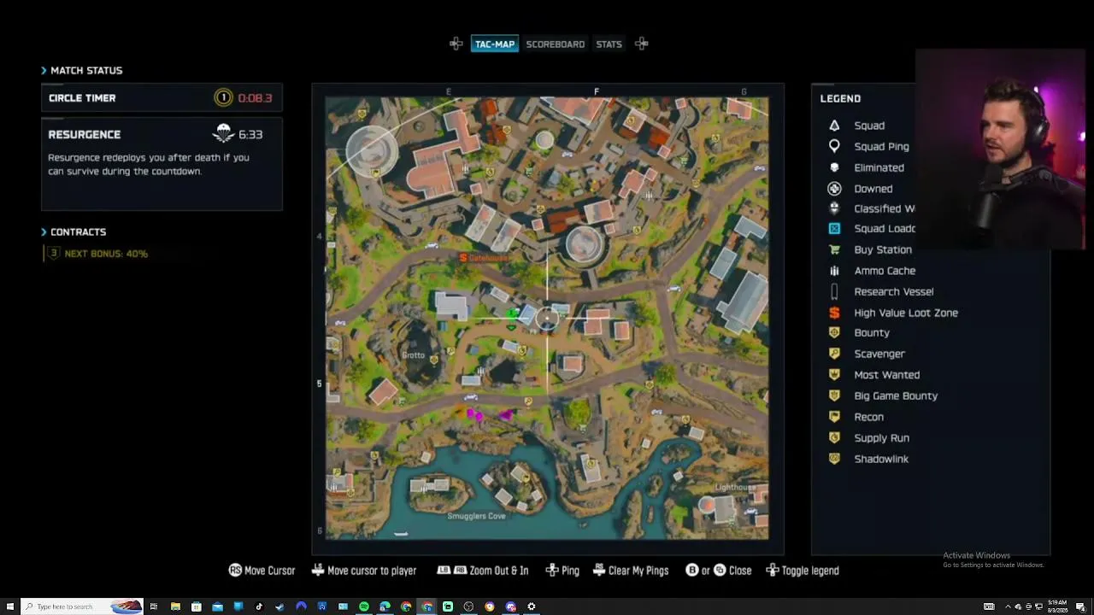Viewport: 1094px width, 615px height.
Task: Click the Squad legend icon
Action: (x=834, y=126)
